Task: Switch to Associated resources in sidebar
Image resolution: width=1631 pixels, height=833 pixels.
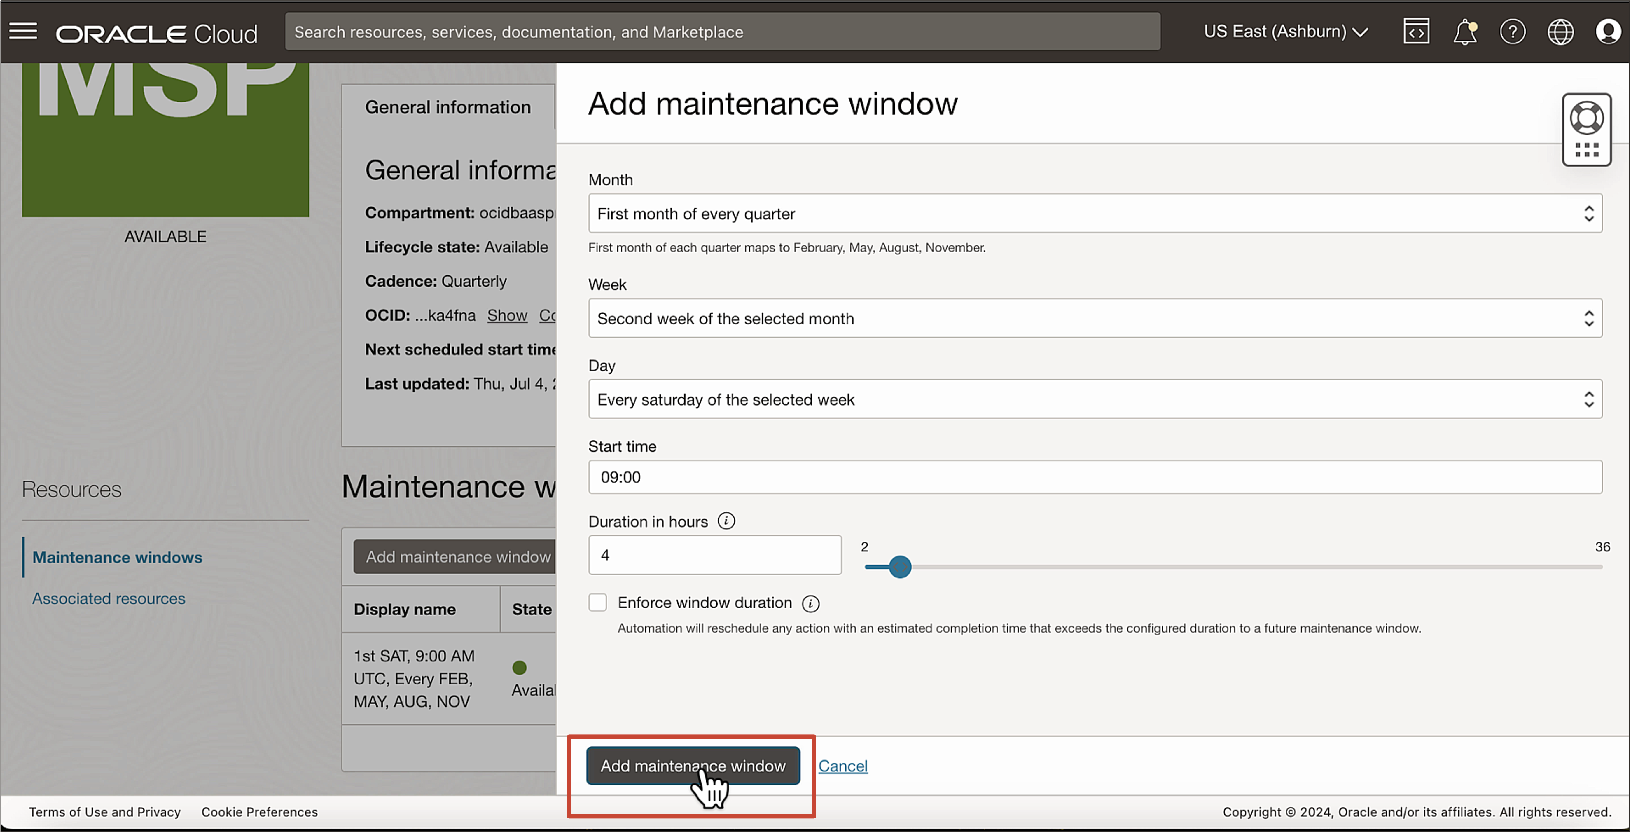Action: pyautogui.click(x=108, y=598)
